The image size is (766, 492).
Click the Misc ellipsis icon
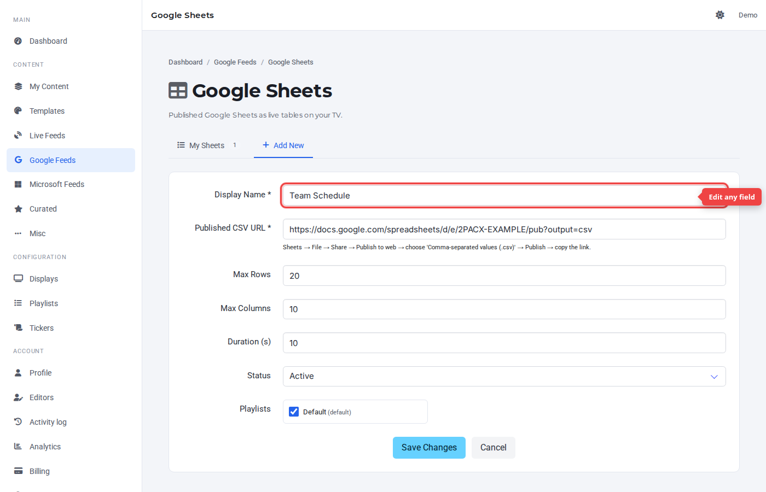[x=18, y=233]
